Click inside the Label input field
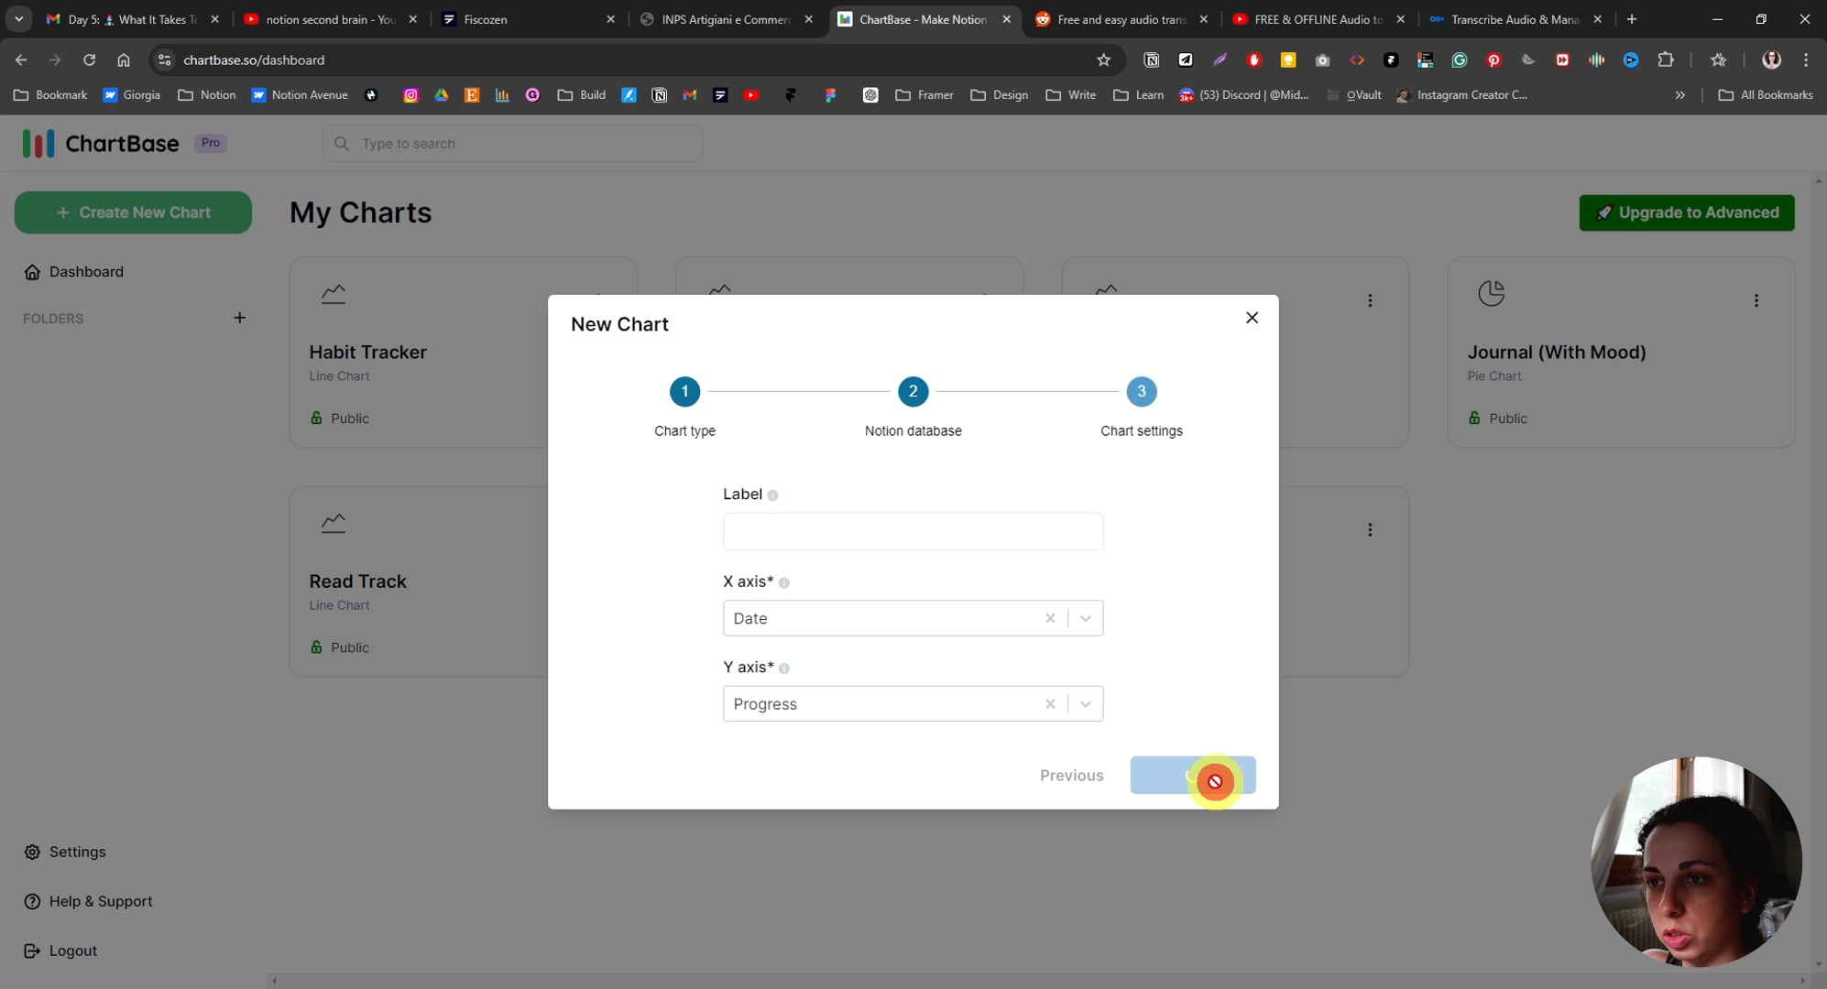This screenshot has height=989, width=1827. pos(913,531)
